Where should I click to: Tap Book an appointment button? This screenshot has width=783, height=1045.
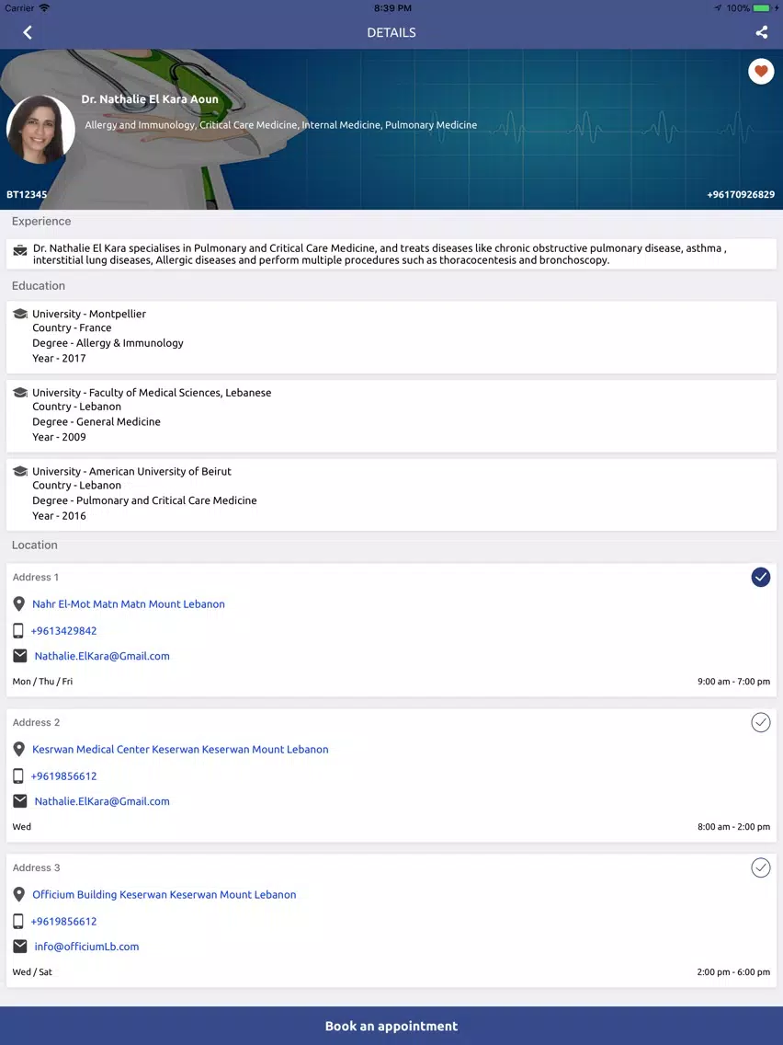[x=391, y=1026]
